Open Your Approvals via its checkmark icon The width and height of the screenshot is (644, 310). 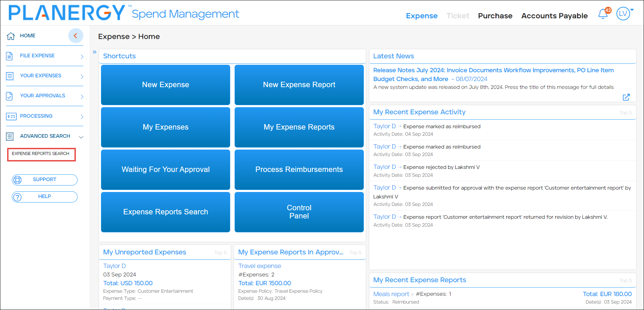[10, 96]
